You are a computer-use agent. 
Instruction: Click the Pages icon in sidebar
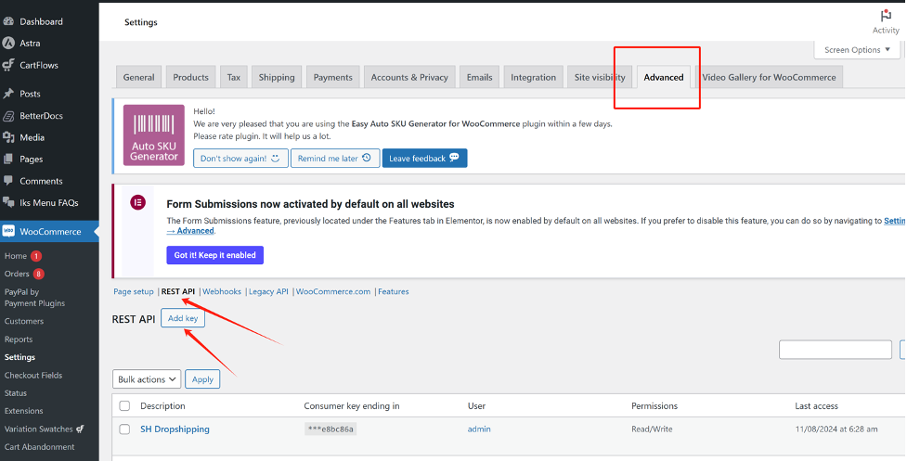pyautogui.click(x=8, y=159)
